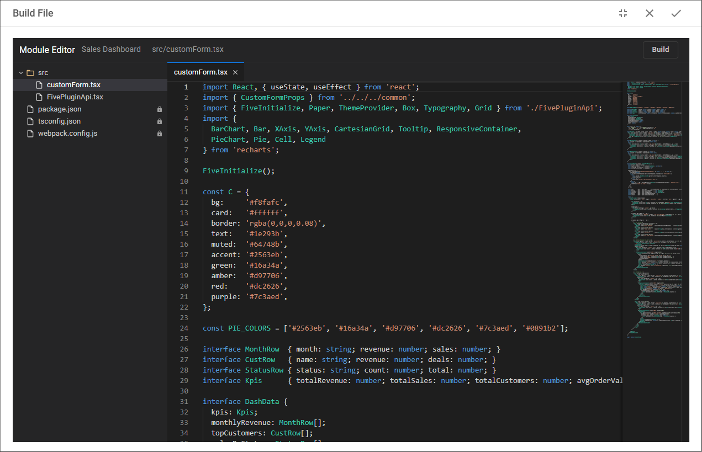Click file icon next to package.json
The width and height of the screenshot is (702, 452).
30,109
